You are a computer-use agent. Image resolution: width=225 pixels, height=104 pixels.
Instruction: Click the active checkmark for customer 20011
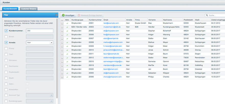[67, 54]
